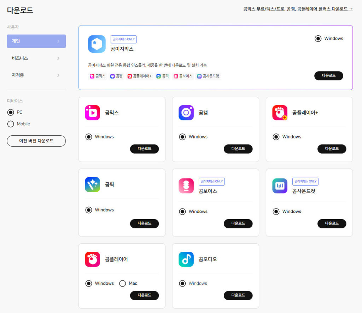This screenshot has width=362, height=313.
Task: Expand the 비즈니스 chevron arrow
Action: [58, 58]
